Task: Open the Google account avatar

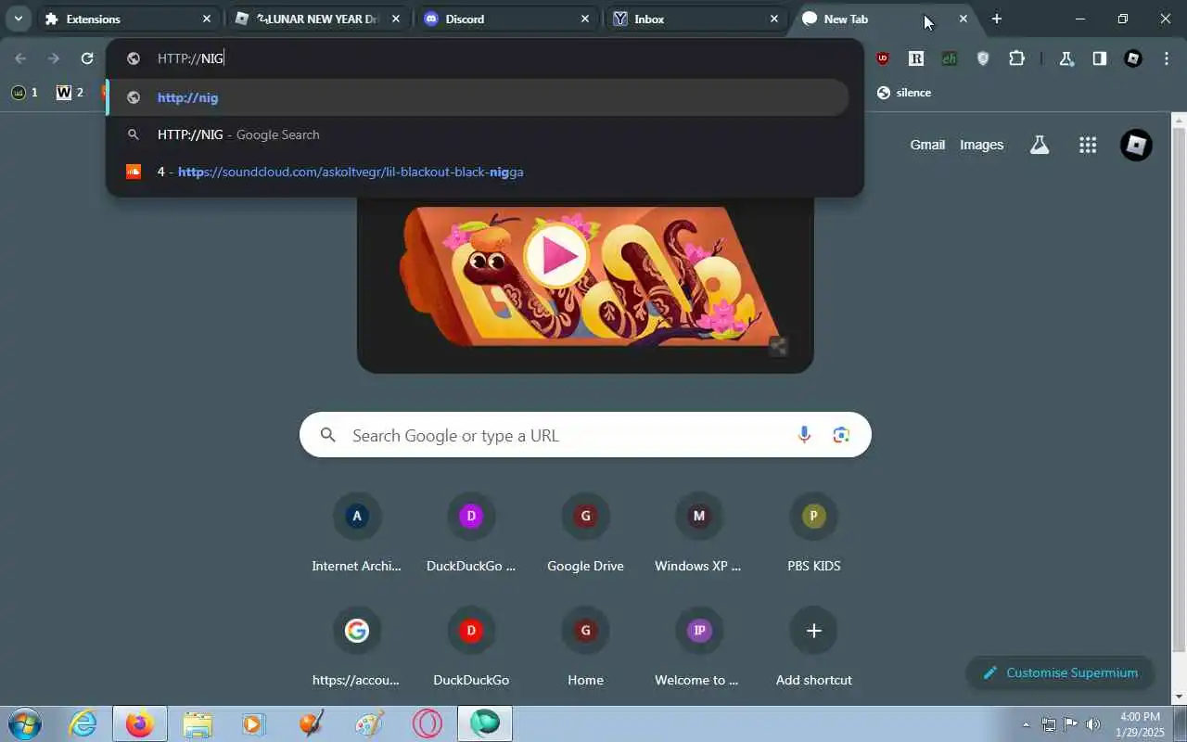Action: (1136, 145)
